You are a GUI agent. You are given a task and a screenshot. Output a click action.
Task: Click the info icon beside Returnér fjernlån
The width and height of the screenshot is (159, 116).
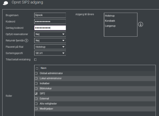(x=26, y=40)
